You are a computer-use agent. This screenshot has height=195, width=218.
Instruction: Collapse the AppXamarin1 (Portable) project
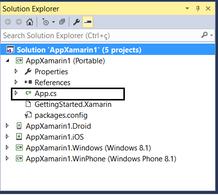[x=7, y=61]
